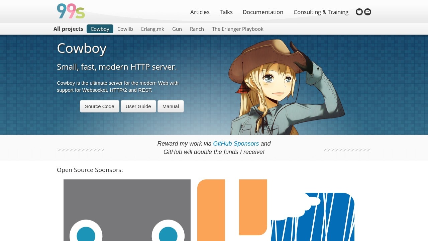This screenshot has height=241, width=428.
Task: Open the User Guide button
Action: (x=138, y=106)
